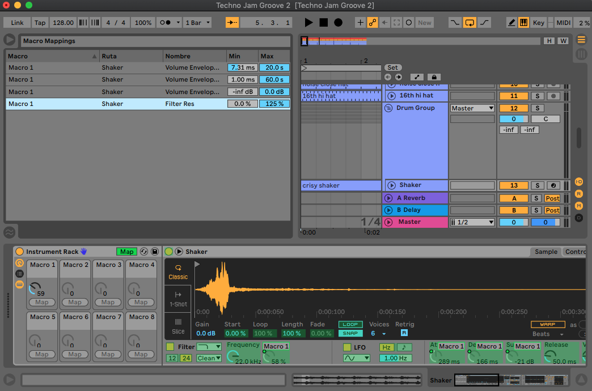Viewport: 592px width, 391px height.
Task: Select the draw mode pencil icon
Action: pyautogui.click(x=511, y=23)
